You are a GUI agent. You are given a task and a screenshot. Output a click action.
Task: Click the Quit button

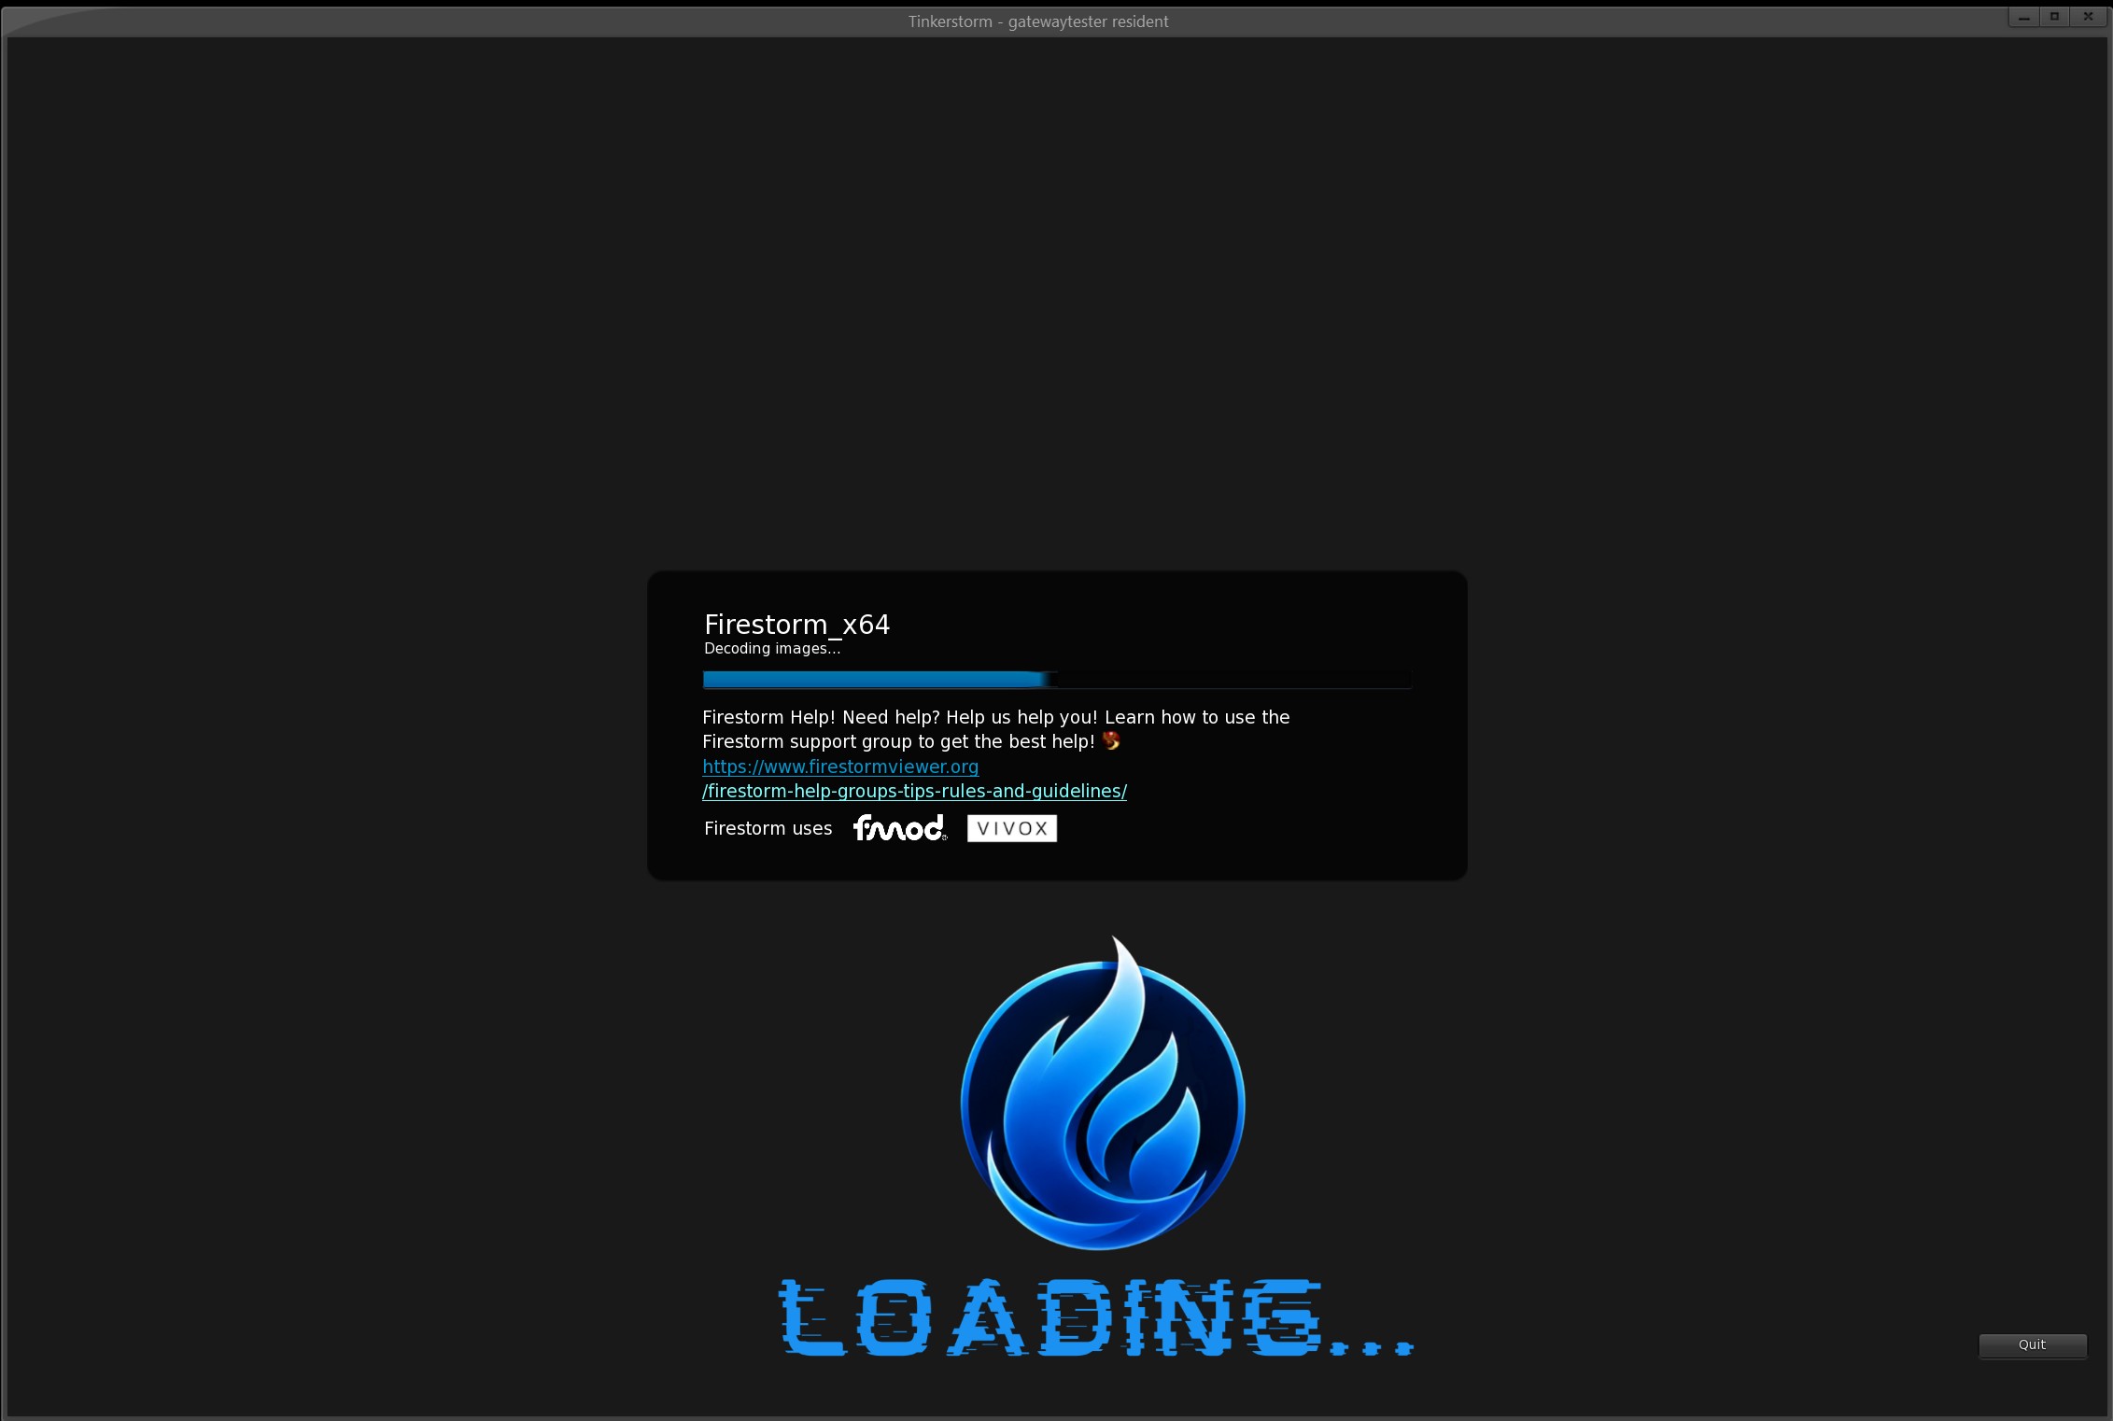[2032, 1344]
